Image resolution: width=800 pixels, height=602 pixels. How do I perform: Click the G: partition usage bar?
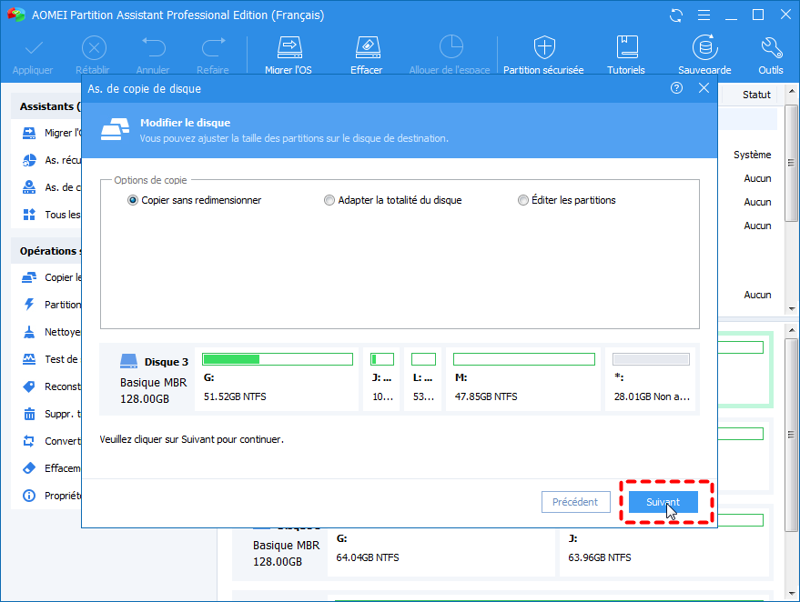(278, 359)
